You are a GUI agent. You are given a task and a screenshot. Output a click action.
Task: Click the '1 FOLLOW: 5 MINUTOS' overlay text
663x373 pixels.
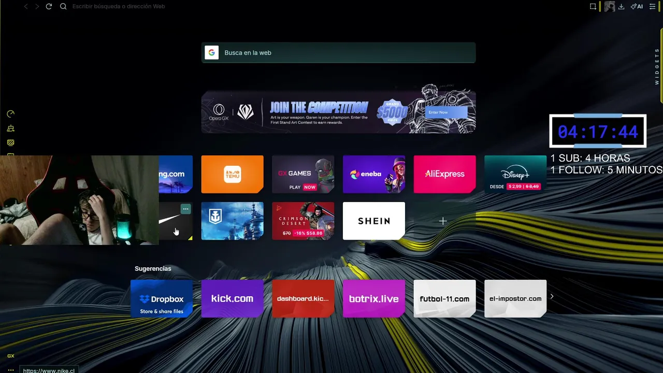pos(607,170)
